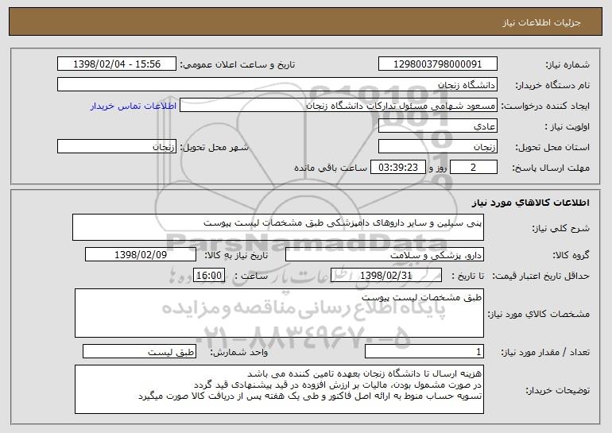
Task: Click the price validity date field 1398/02/31
Action: [386, 276]
